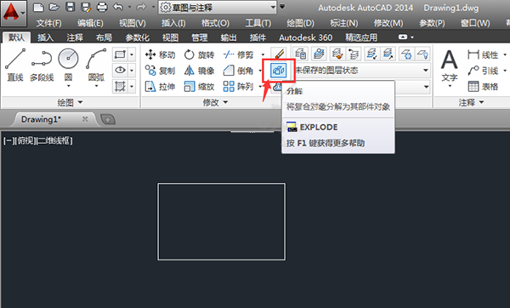510x308 pixels.
Task: Click the Ellipse tool icon
Action: 120,70
